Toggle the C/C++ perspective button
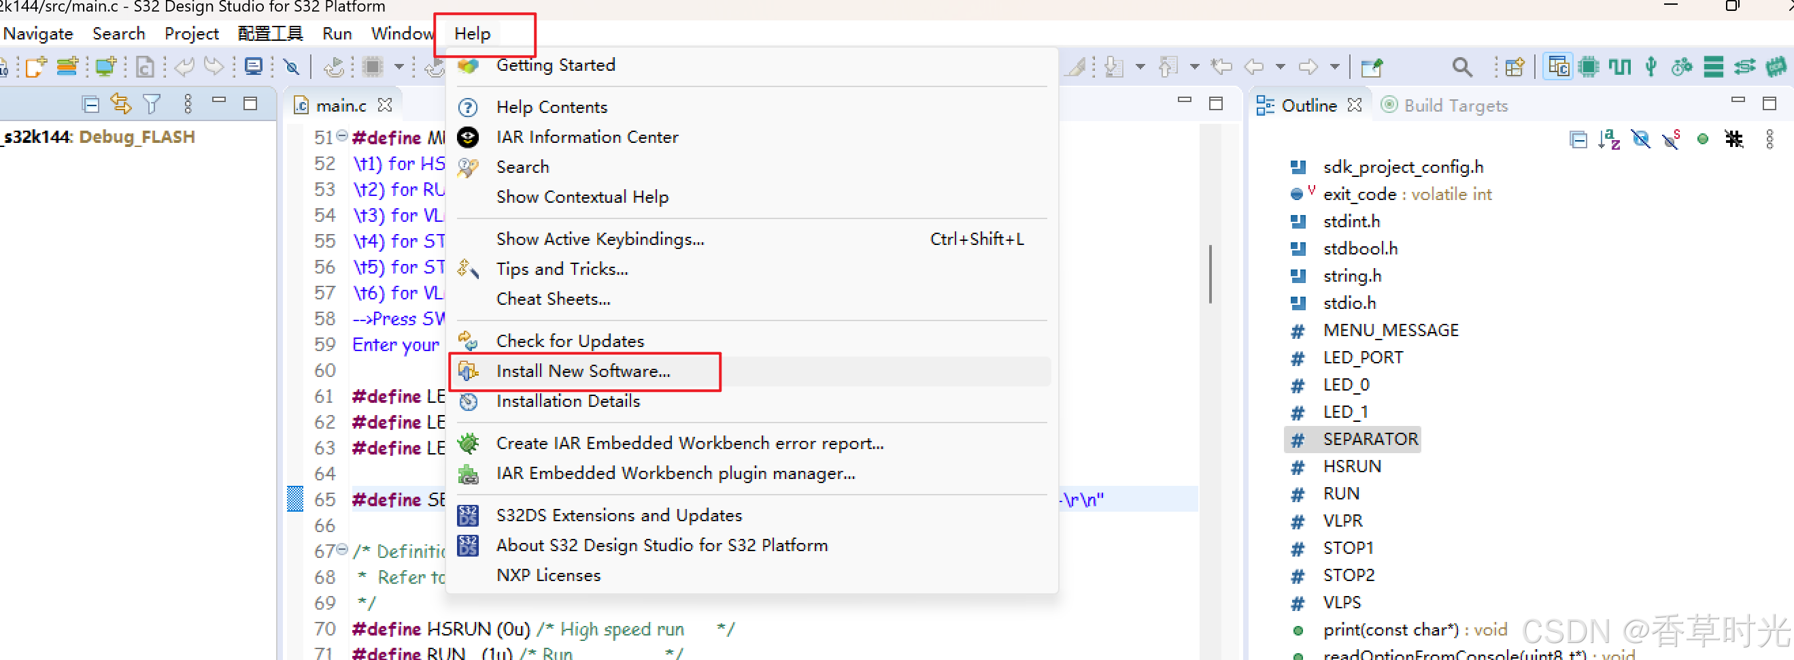 tap(1558, 67)
